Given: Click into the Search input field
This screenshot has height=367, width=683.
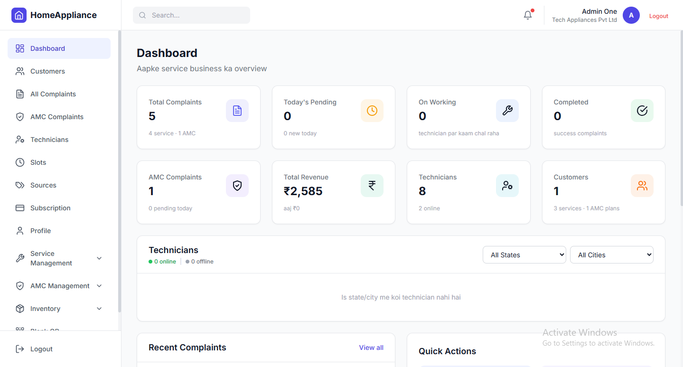Looking at the screenshot, I should (191, 15).
